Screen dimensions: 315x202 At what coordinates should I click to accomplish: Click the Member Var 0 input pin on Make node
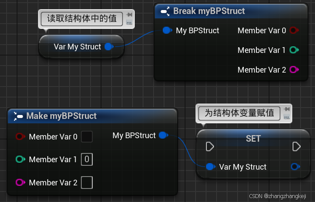[20, 136]
